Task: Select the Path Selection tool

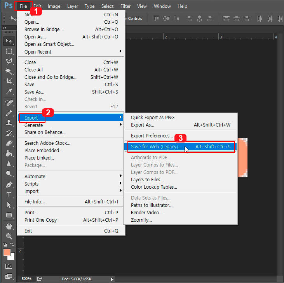Action: click(9, 205)
